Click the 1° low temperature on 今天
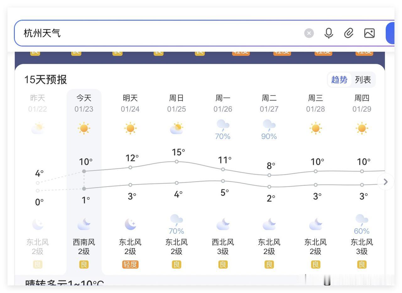Screen dimensions: 402x293 [86, 200]
